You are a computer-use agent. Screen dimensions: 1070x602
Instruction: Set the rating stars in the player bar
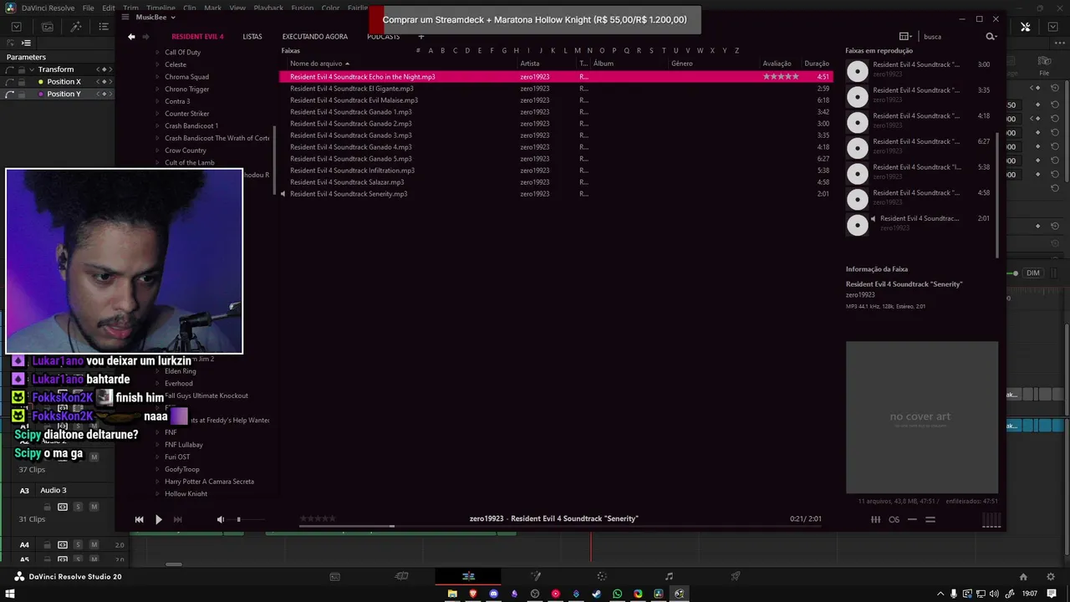(x=318, y=518)
